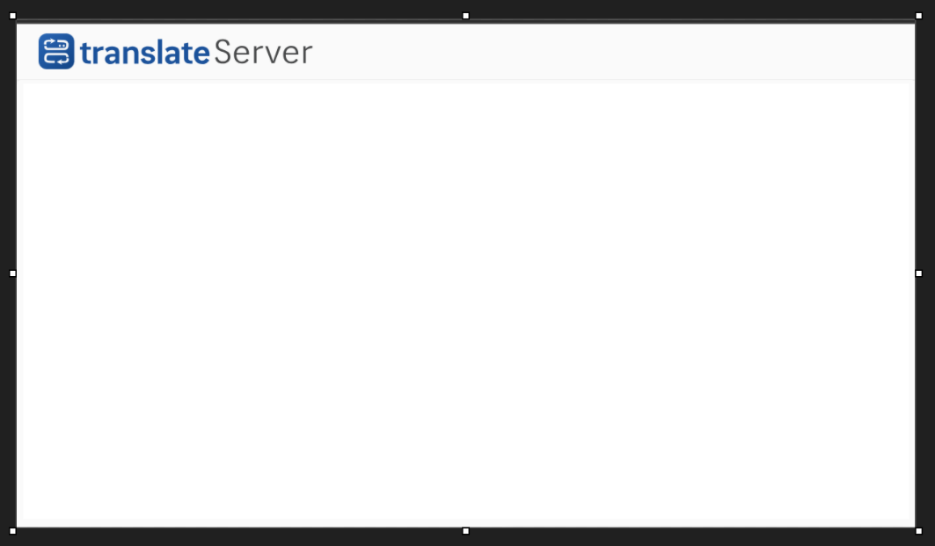Select the right-middle edge selection handle
The image size is (935, 546).
pos(919,273)
